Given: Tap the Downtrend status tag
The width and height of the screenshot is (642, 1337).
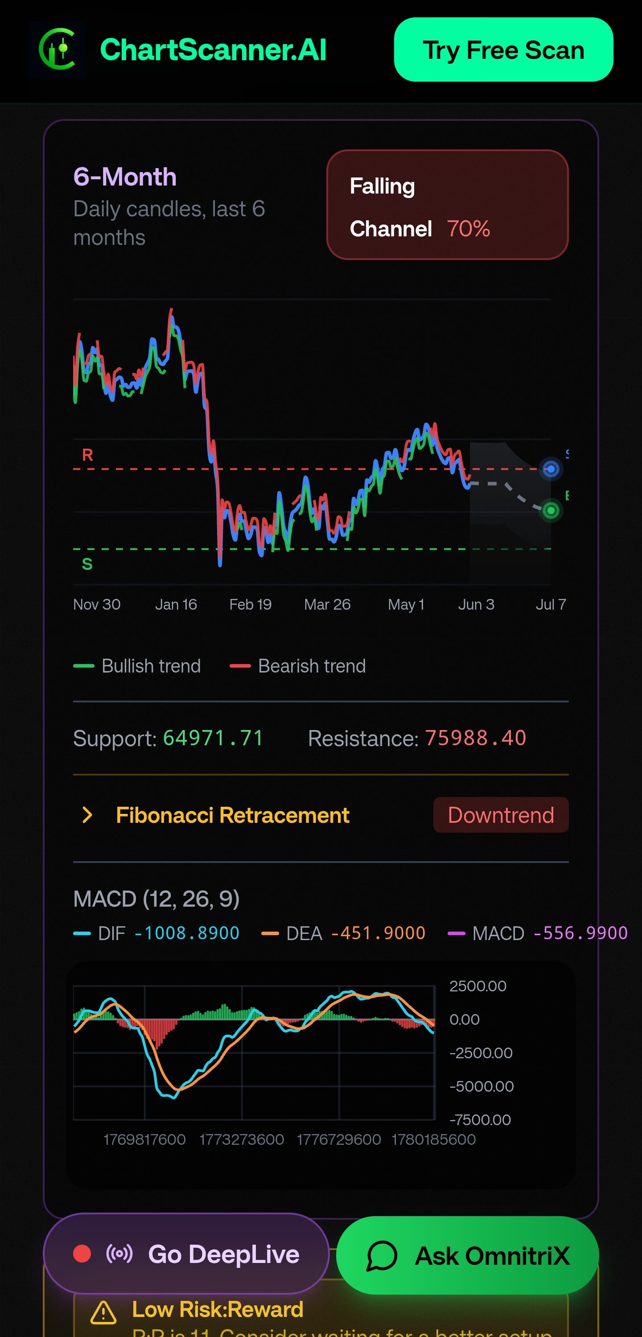Looking at the screenshot, I should (x=501, y=815).
